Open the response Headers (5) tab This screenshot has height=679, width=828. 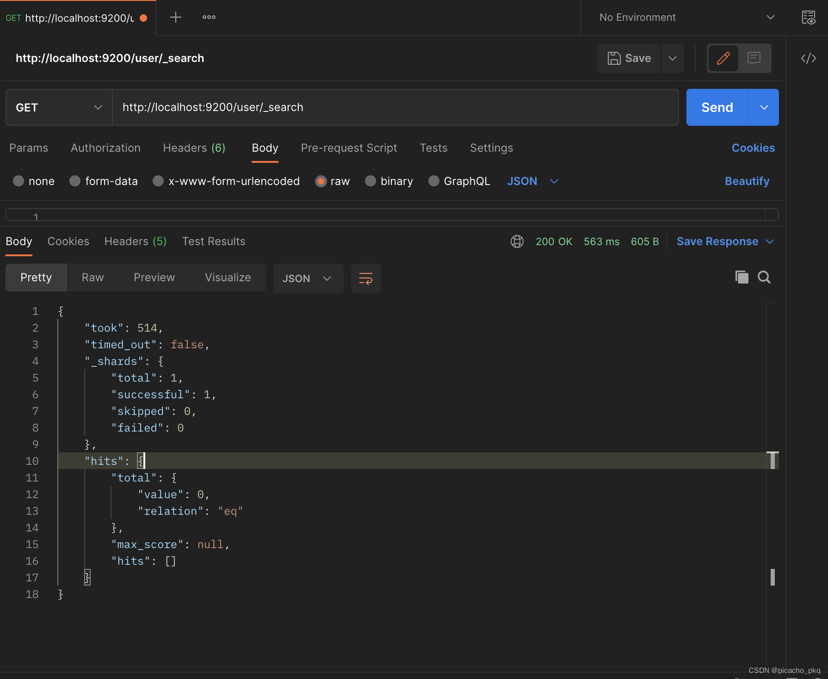point(136,241)
